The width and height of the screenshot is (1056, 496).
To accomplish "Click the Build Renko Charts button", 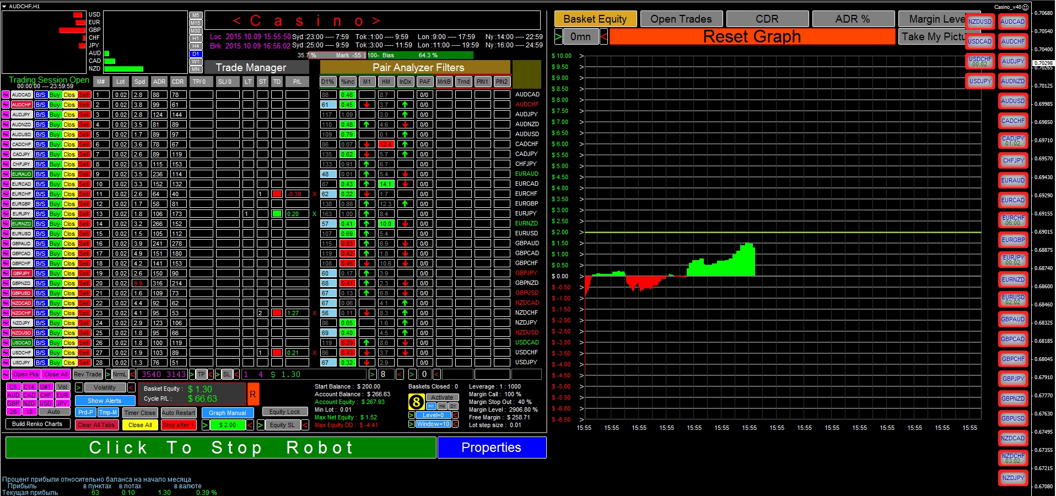I will point(37,424).
